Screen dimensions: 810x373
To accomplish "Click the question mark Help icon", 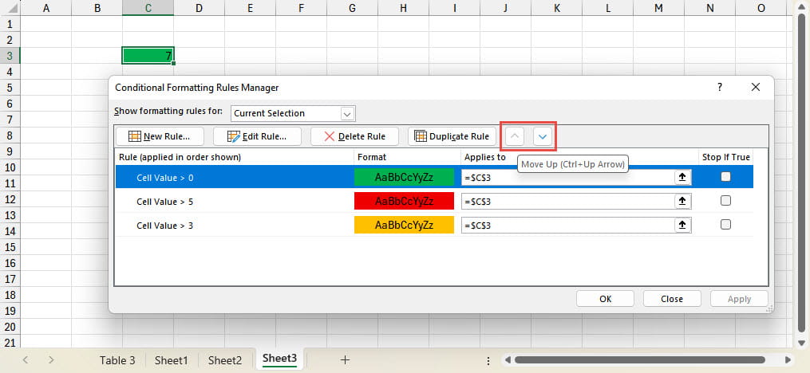I will tap(719, 87).
